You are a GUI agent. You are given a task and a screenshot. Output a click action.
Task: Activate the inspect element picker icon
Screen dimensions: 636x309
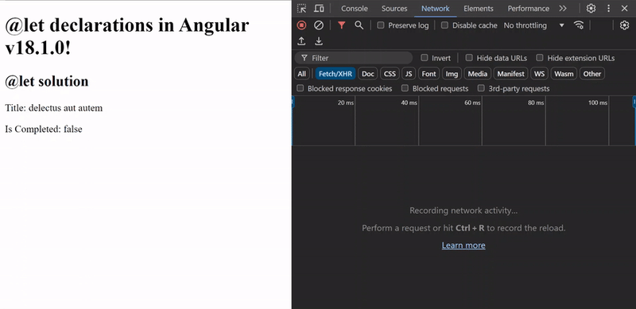302,9
